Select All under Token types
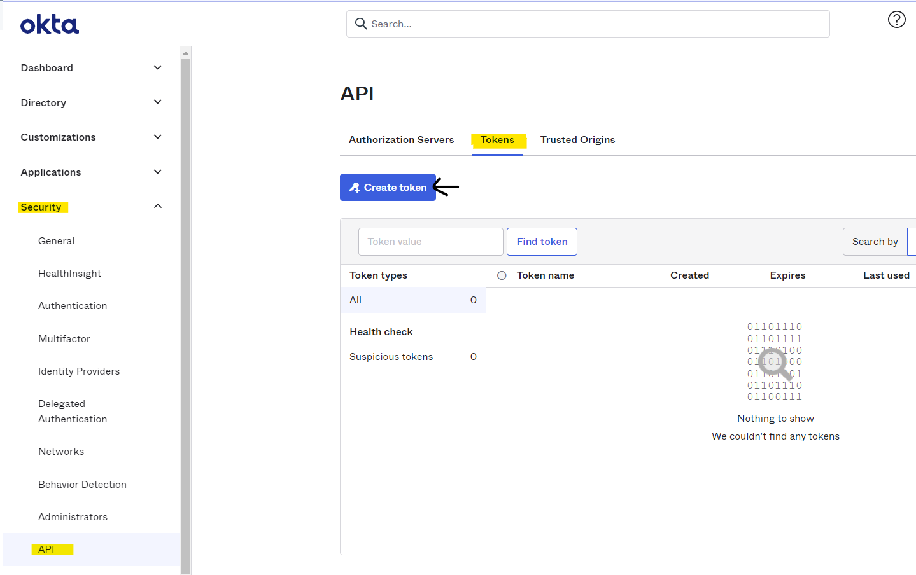 [355, 300]
